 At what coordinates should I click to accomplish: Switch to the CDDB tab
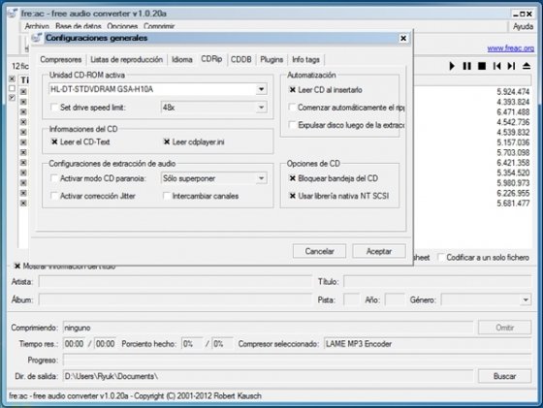point(241,59)
